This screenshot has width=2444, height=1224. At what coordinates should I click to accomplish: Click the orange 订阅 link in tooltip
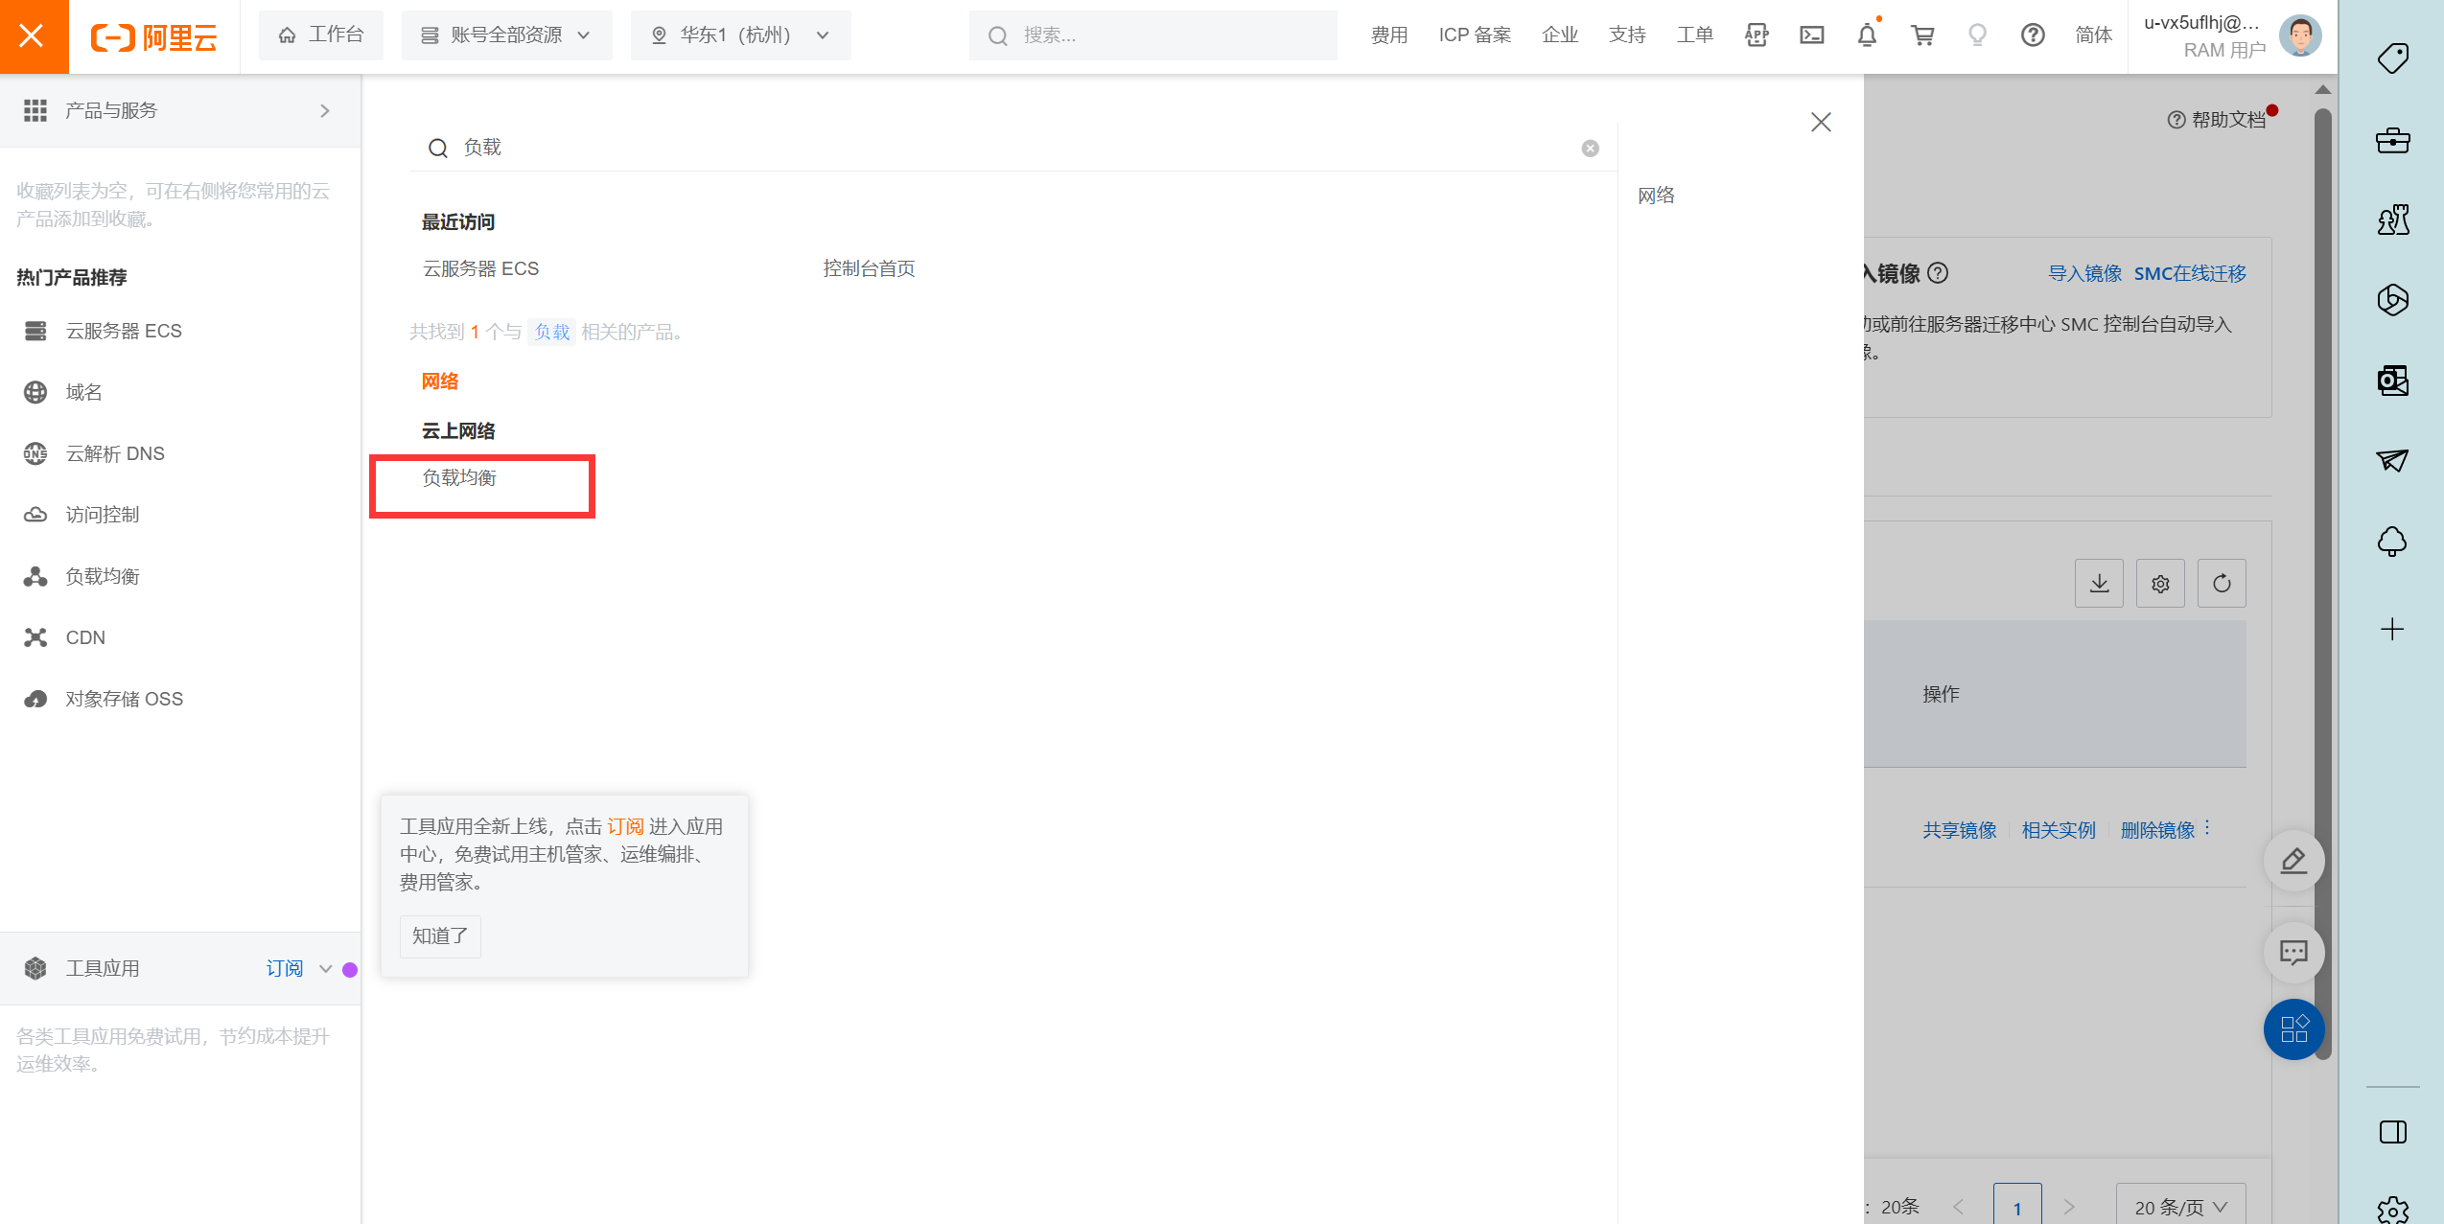click(x=625, y=826)
